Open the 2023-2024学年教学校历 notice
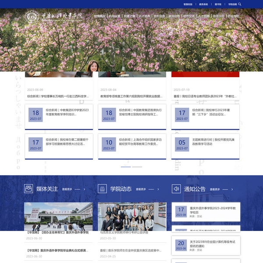 tap(213, 210)
